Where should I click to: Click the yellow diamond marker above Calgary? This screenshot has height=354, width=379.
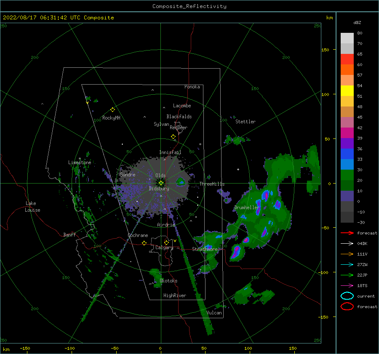[166, 242]
